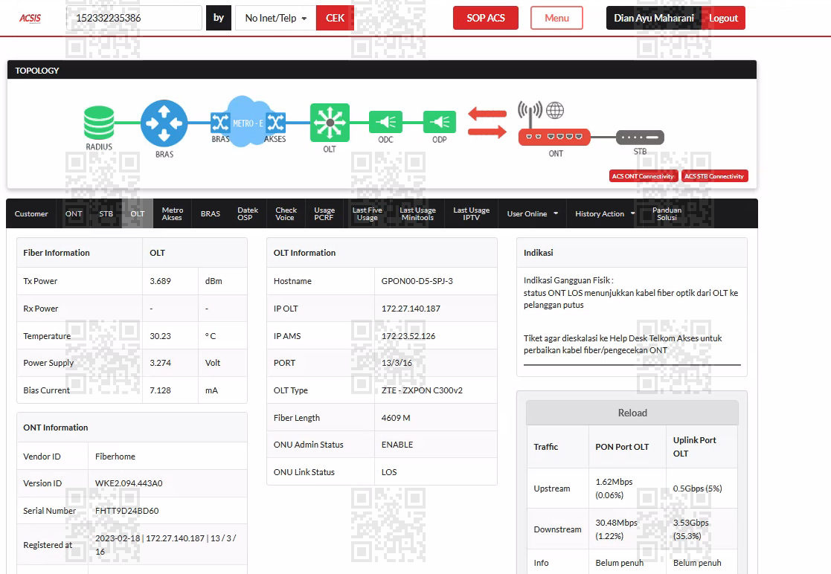Switch to the ONT tab

(x=74, y=214)
